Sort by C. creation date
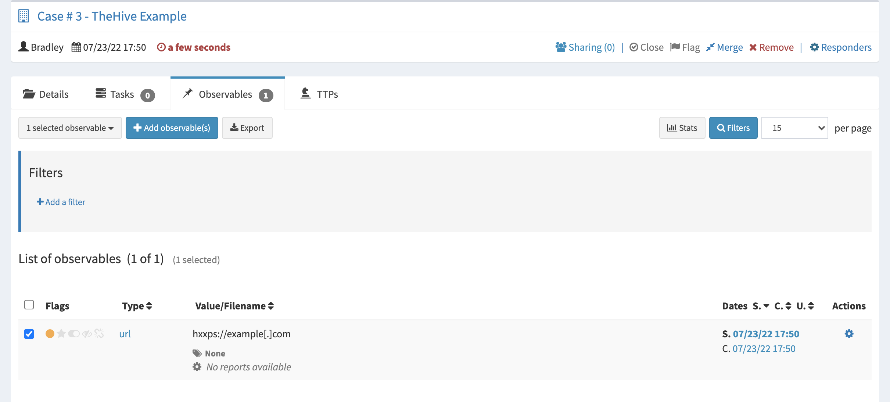Image resolution: width=890 pixels, height=402 pixels. click(x=783, y=306)
